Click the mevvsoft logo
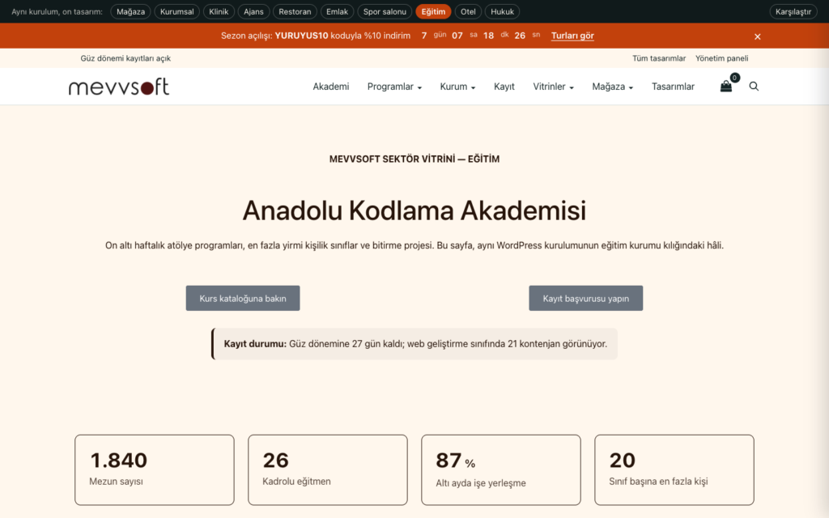Image resolution: width=829 pixels, height=518 pixels. coord(119,87)
